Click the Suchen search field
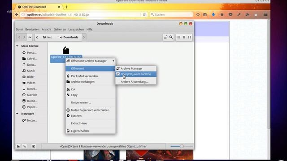 [x=171, y=15]
